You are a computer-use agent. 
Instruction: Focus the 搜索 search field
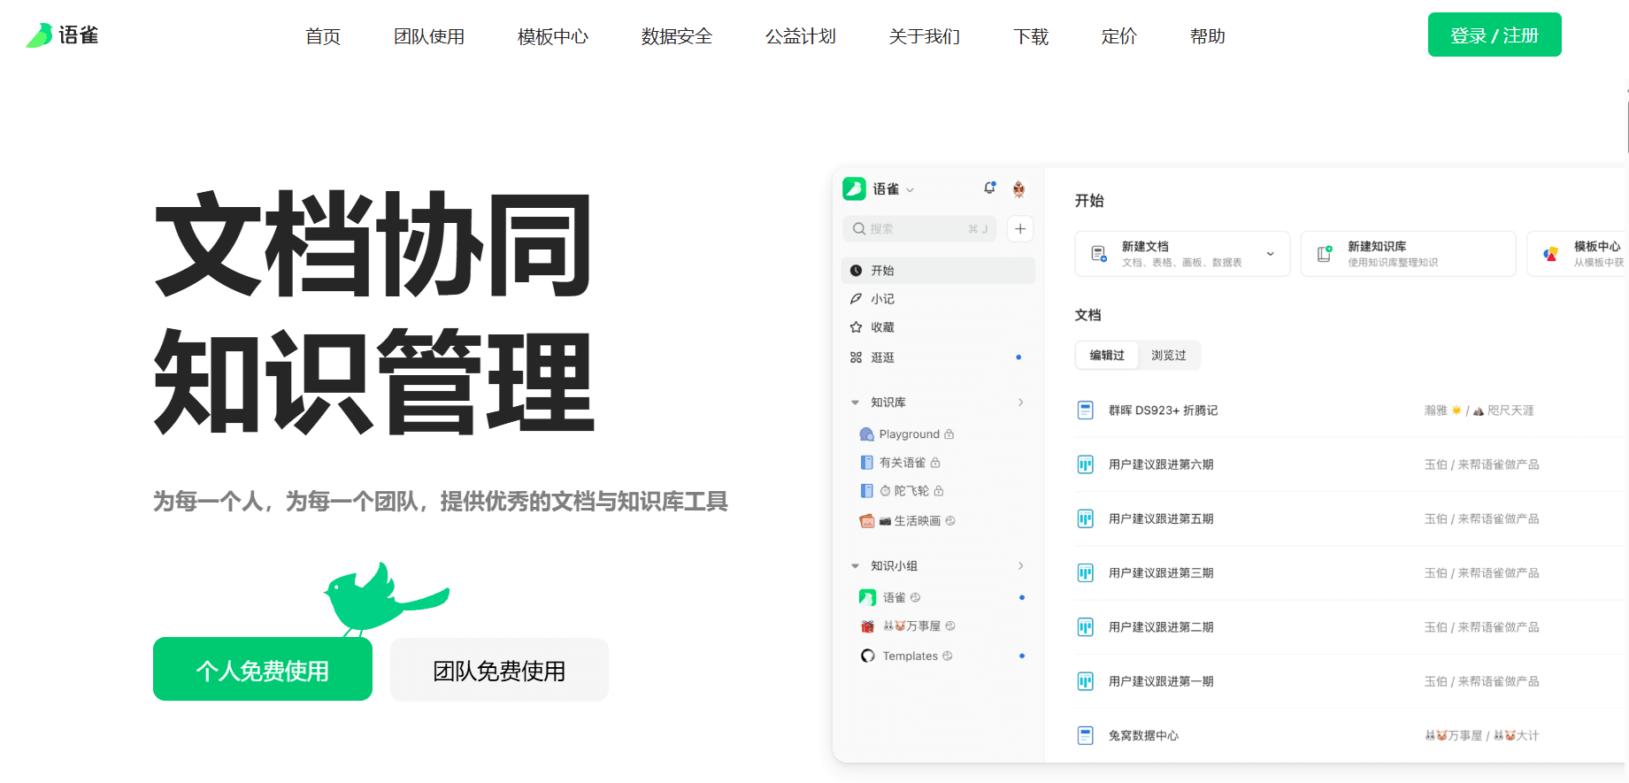919,228
